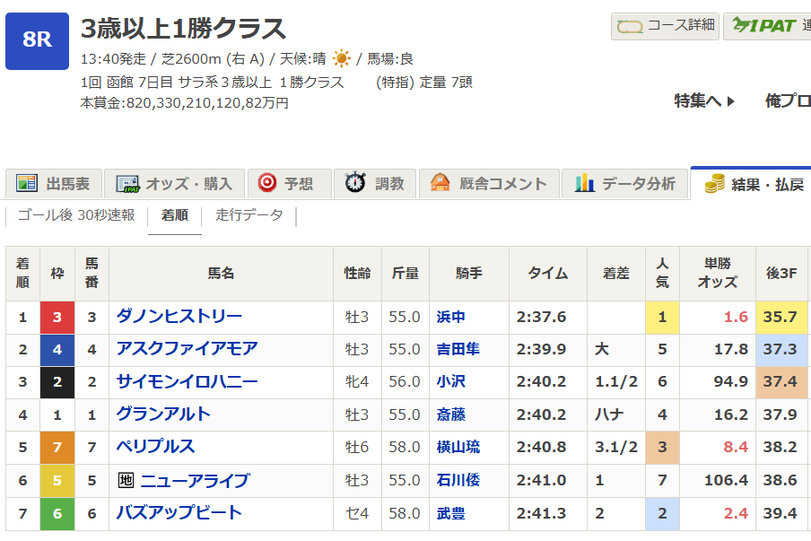Image resolution: width=811 pixels, height=541 pixels.
Task: Click the stable house icon for 厩舎コメント
Action: click(440, 182)
